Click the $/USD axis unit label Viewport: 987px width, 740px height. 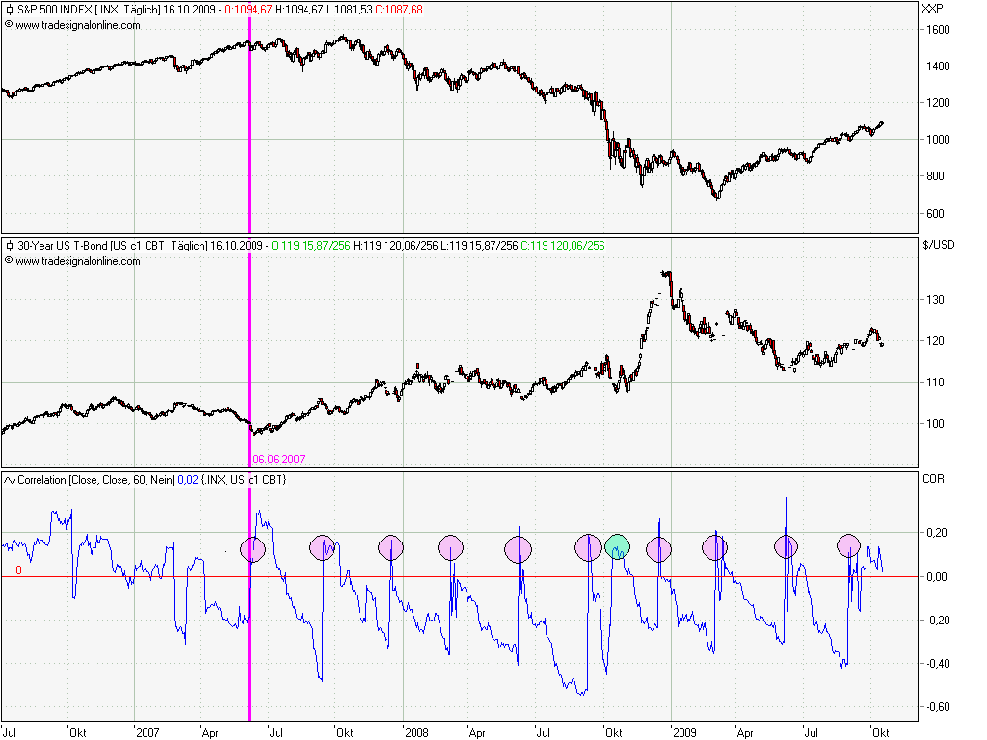[x=939, y=245]
